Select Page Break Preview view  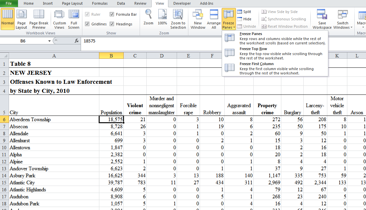[x=39, y=19]
